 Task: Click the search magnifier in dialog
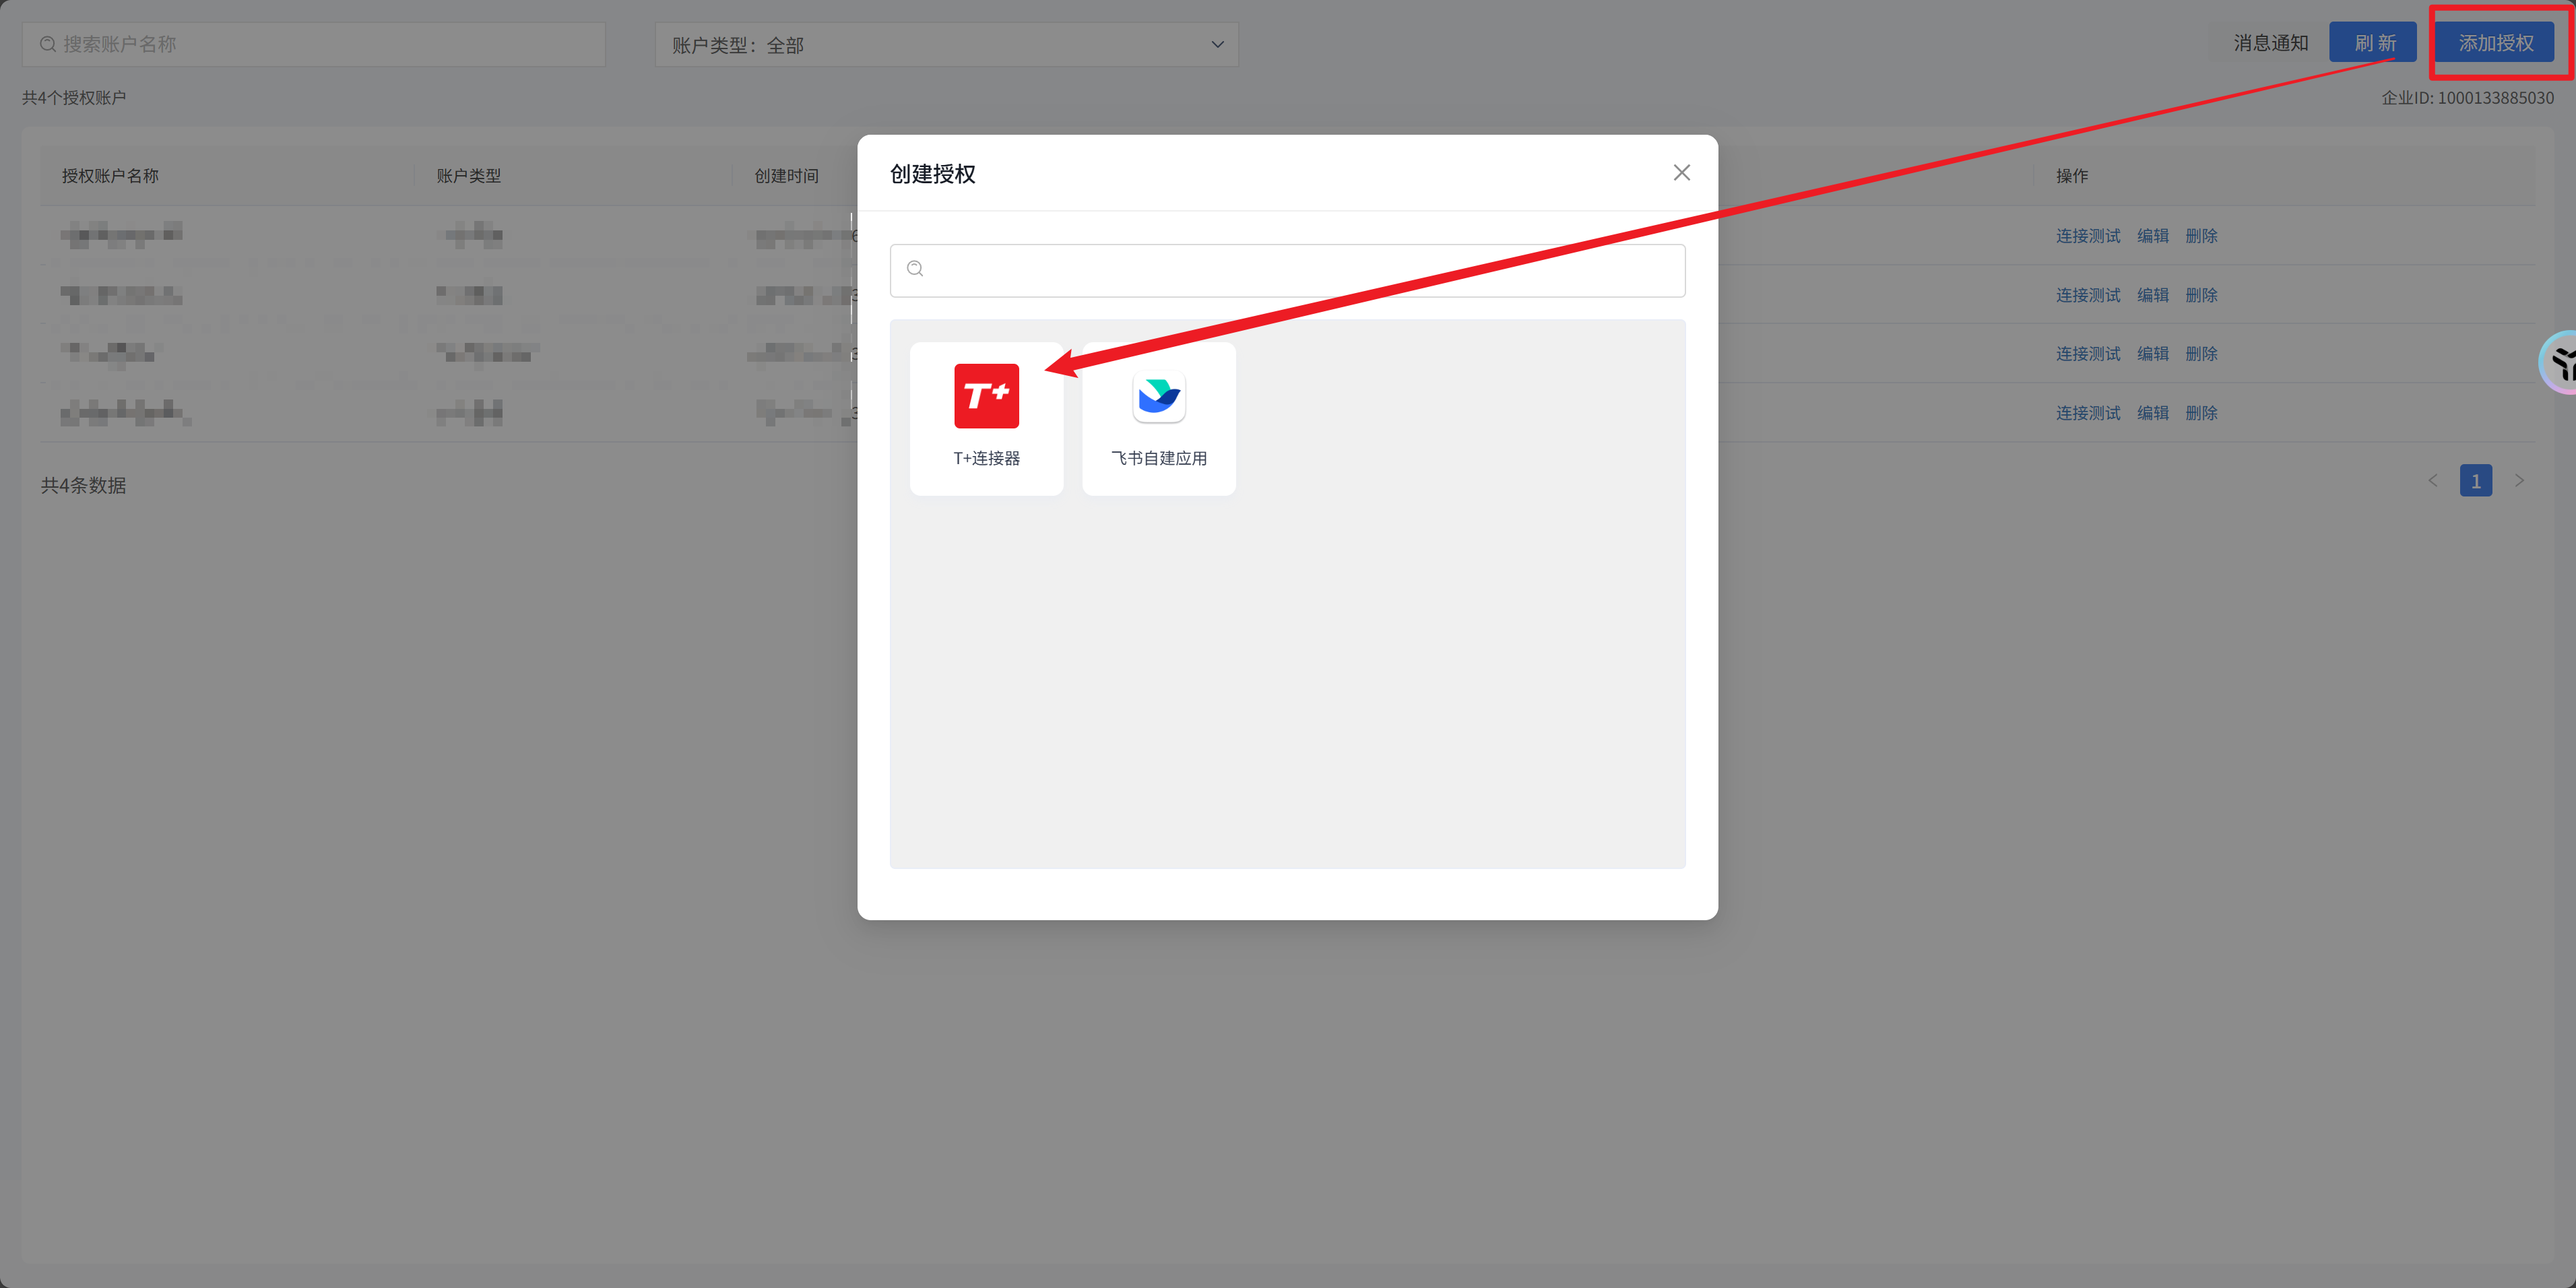click(x=915, y=269)
